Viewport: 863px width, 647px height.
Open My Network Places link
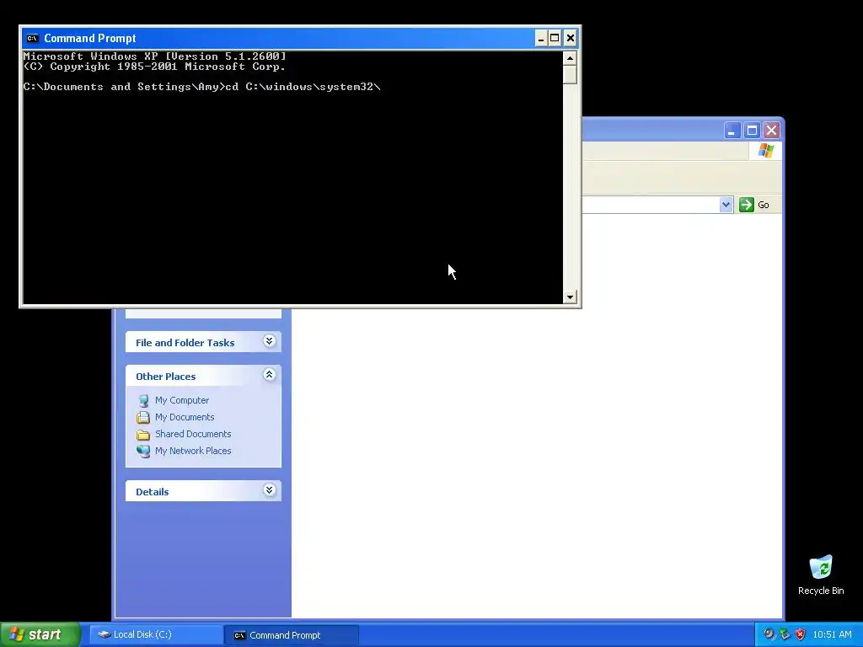193,451
